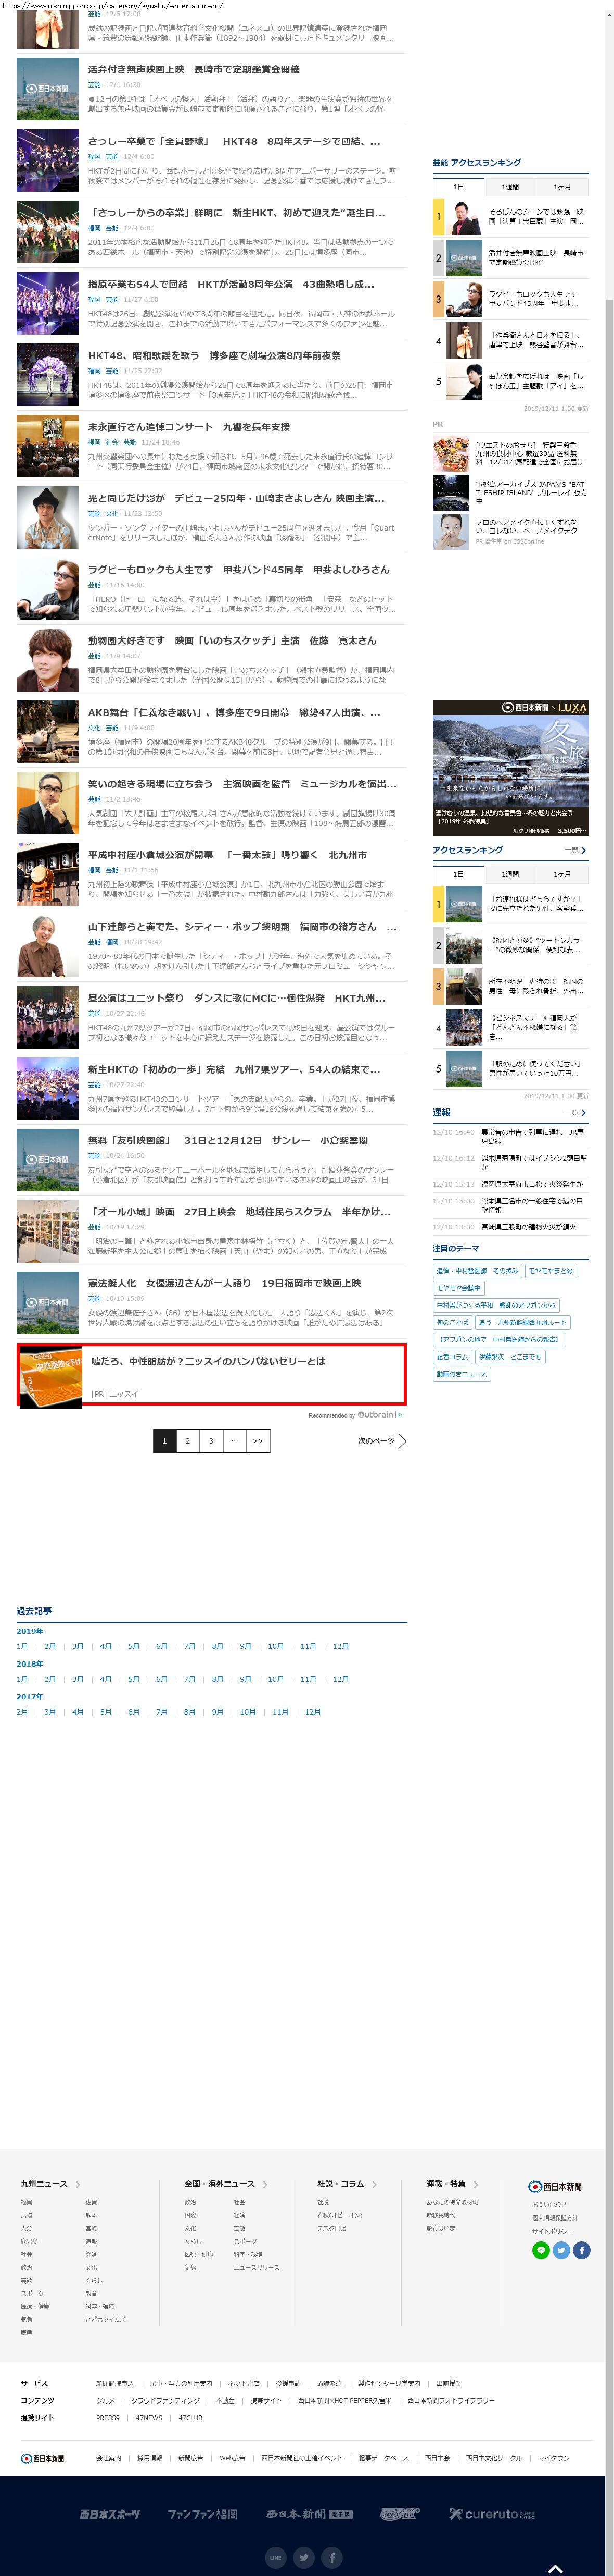Click the green LINE icon under 西日本新聞 footer logo
The image size is (614, 2576).
click(540, 2250)
